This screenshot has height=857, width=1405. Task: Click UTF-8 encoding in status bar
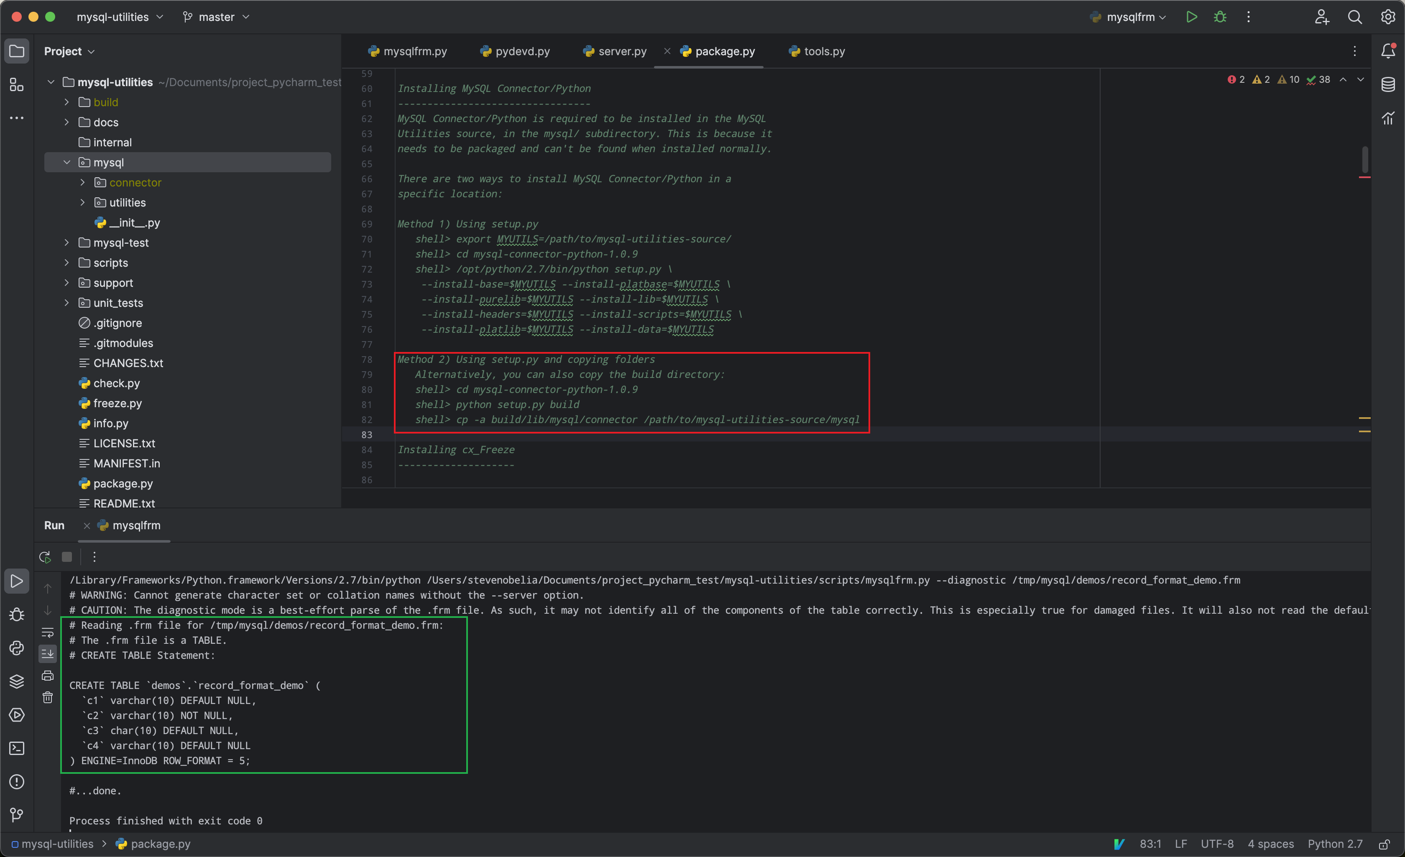(x=1217, y=844)
